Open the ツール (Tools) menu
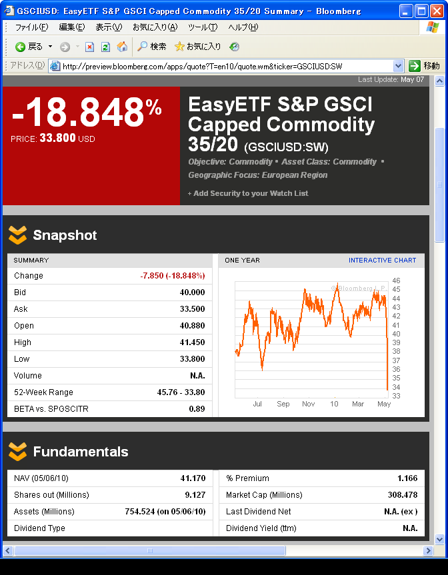The height and width of the screenshot is (575, 448). (203, 27)
